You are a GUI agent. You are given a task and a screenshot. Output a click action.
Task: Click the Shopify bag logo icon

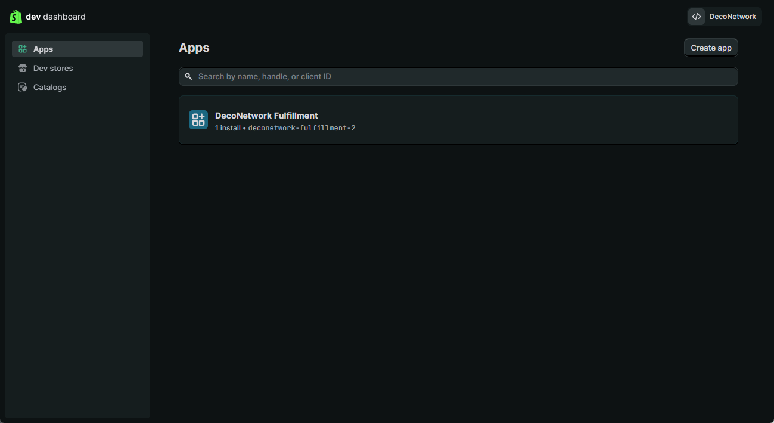point(15,17)
